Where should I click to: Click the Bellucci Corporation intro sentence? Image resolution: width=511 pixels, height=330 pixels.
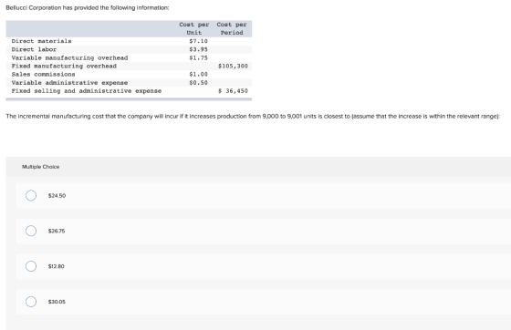pyautogui.click(x=88, y=8)
